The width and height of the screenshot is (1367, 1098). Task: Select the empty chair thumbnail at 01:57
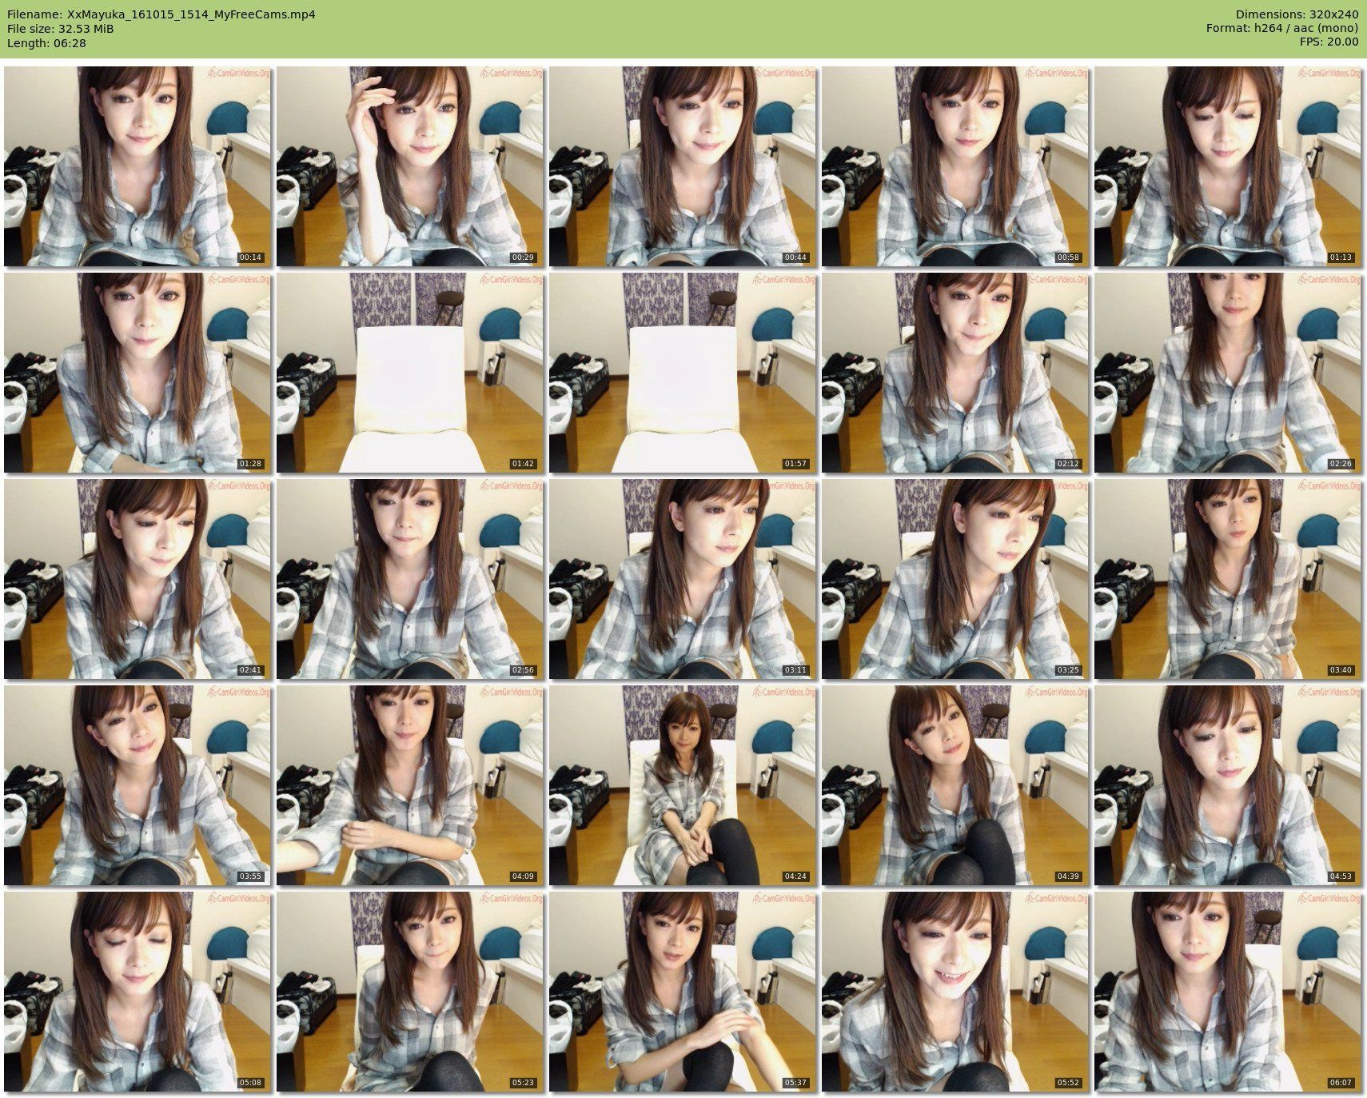pos(683,373)
